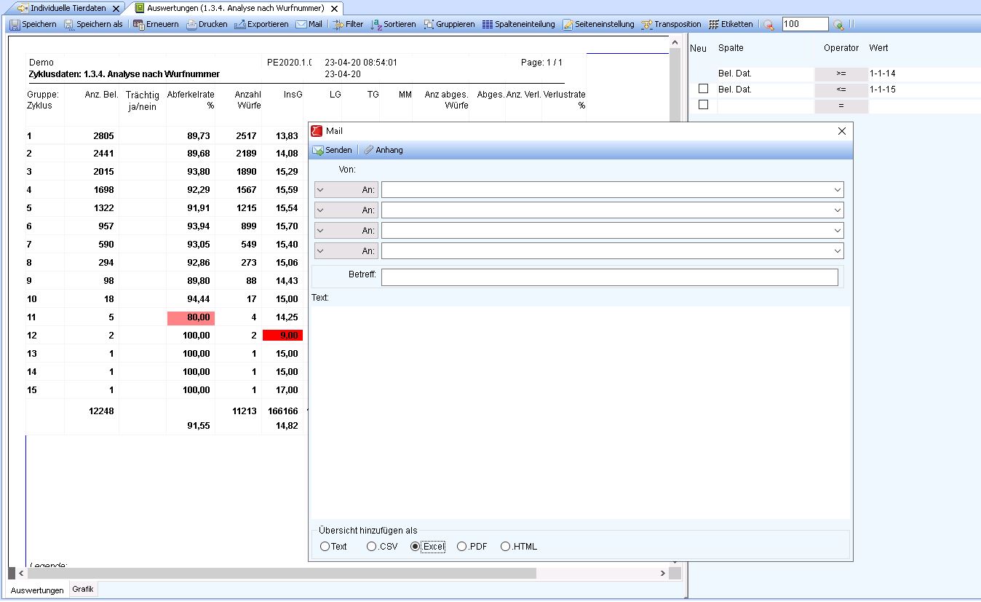Image resolution: width=981 pixels, height=602 pixels.
Task: Click the zoom out magnifier icon
Action: (x=769, y=24)
